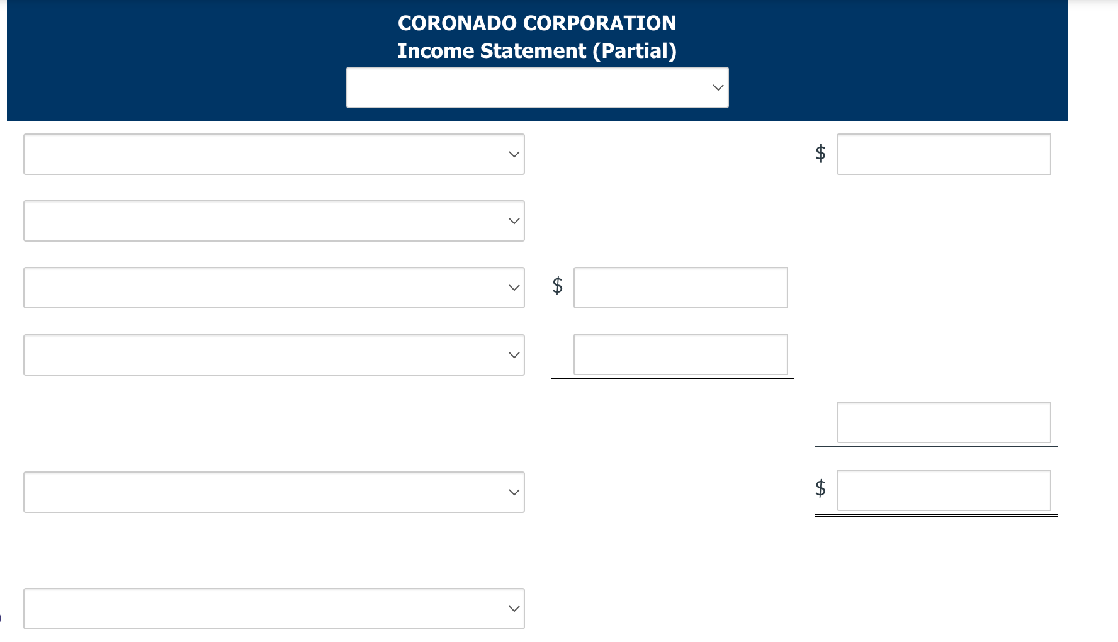1118x642 pixels.
Task: Click the chevron on the first row selector
Action: pos(514,154)
